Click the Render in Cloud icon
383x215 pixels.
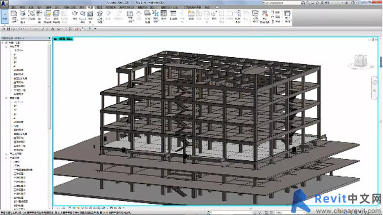(x=82, y=16)
